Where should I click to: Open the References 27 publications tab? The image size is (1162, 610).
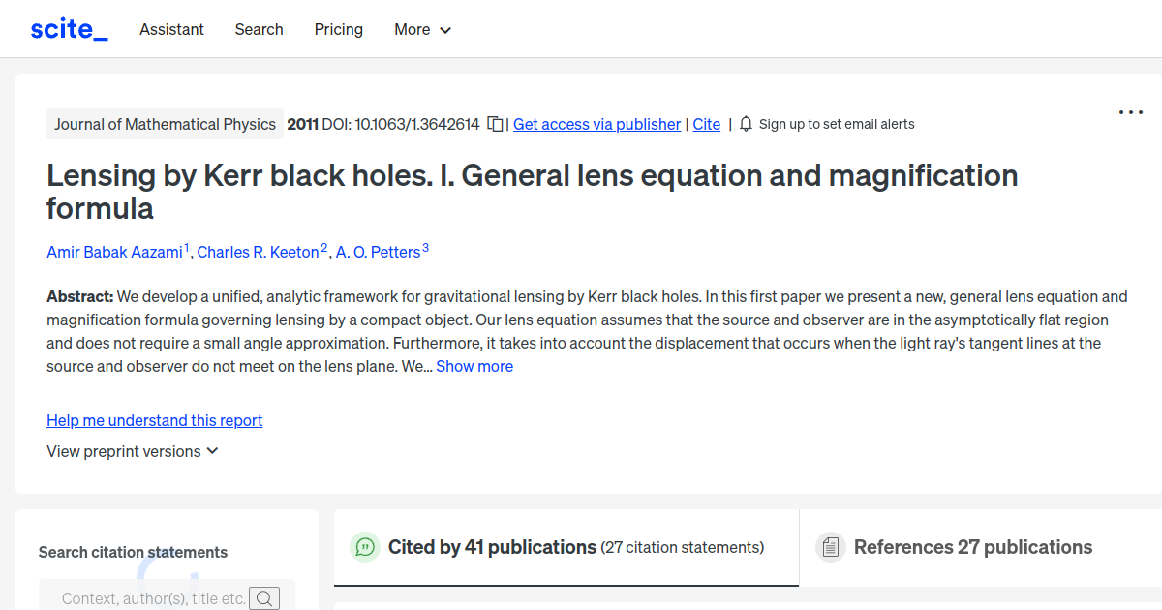[x=971, y=547]
